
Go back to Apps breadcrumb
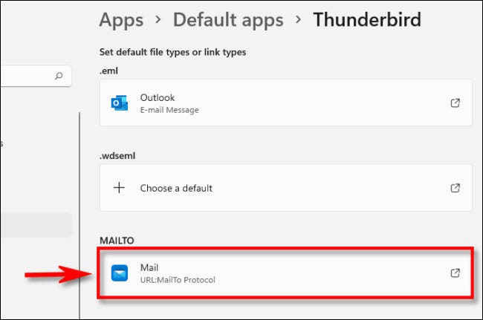pyautogui.click(x=121, y=19)
